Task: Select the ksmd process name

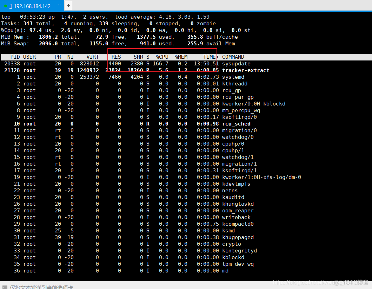Action: point(228,230)
